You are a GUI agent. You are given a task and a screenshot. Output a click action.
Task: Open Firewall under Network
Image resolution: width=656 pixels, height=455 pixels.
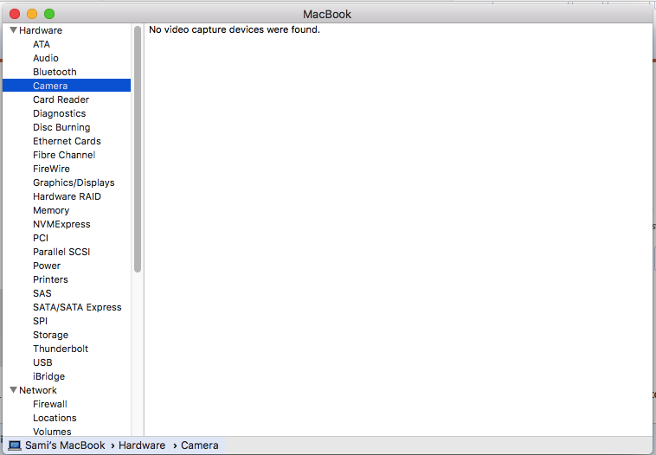pos(50,404)
